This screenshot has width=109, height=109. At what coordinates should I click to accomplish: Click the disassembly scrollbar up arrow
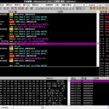[97, 12]
